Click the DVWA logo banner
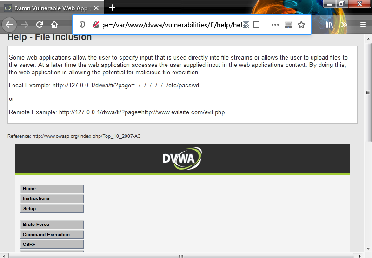This screenshot has width=372, height=258. (182, 159)
